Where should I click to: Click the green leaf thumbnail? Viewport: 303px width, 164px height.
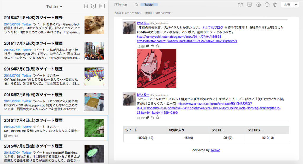click(x=94, y=153)
